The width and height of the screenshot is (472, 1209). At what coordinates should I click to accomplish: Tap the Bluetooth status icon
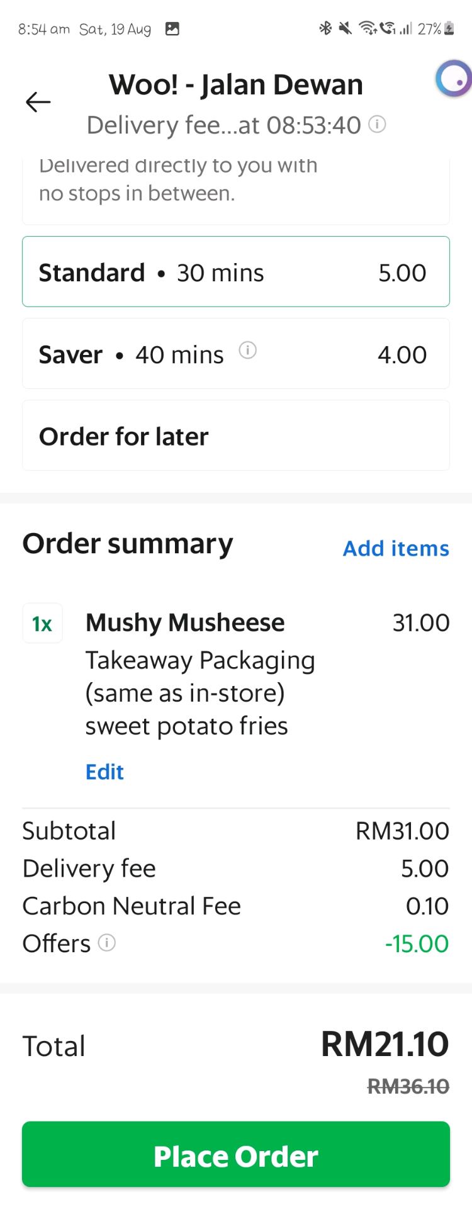click(x=325, y=28)
